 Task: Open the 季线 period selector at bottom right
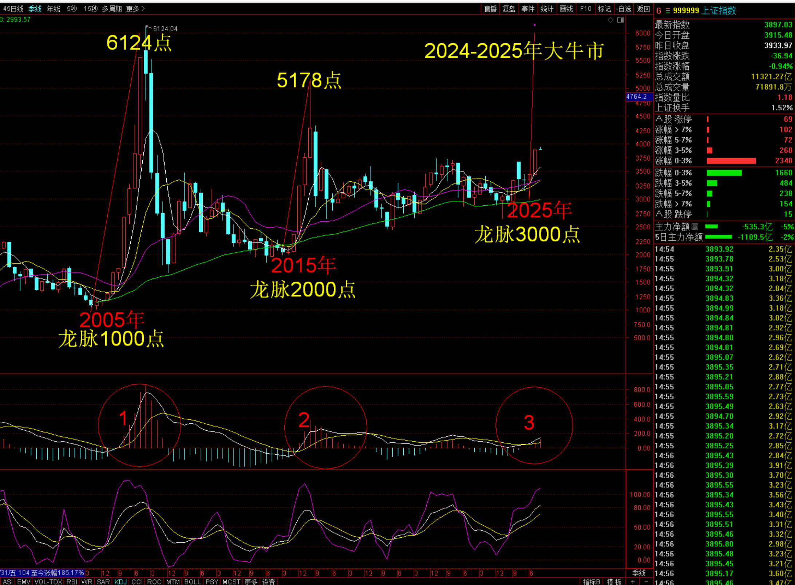pos(639,573)
